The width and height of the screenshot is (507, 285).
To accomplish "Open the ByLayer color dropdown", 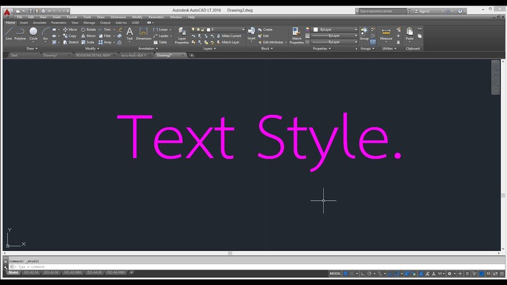I will pos(356,29).
